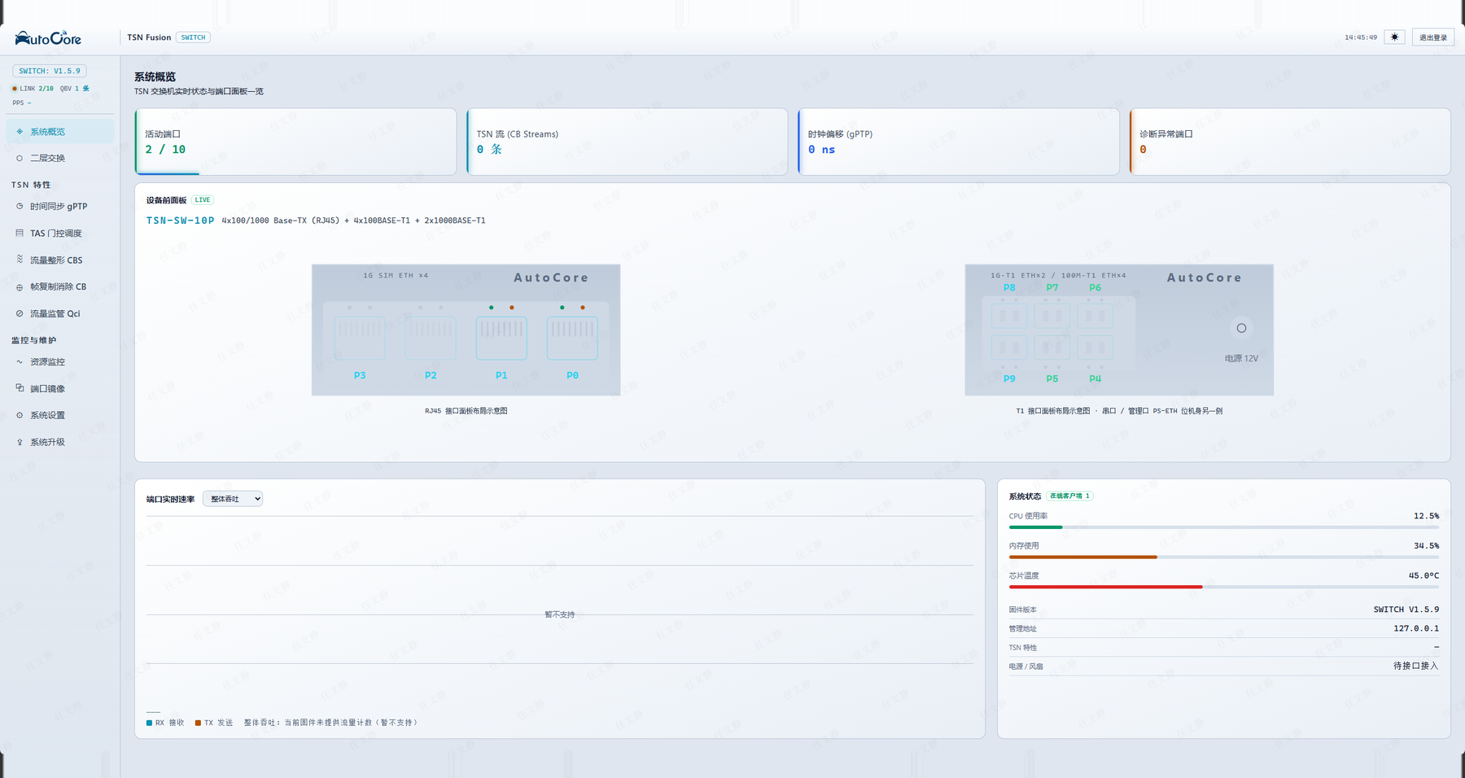Click the icon beside 帧复制消除 CB
1465x778 pixels.
20,287
